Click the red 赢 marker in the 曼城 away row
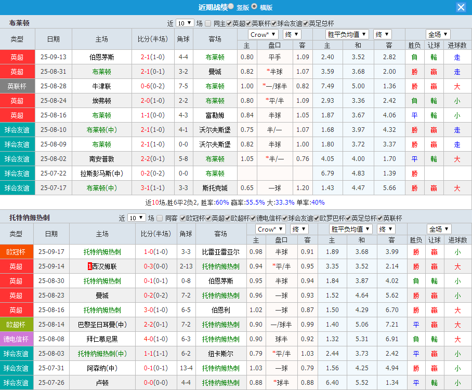Image resolution: width=472 pixels, height=390 pixels. [434, 72]
